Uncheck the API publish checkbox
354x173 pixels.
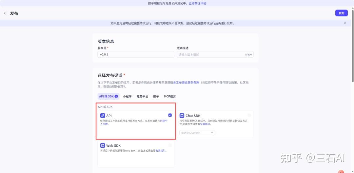point(170,115)
